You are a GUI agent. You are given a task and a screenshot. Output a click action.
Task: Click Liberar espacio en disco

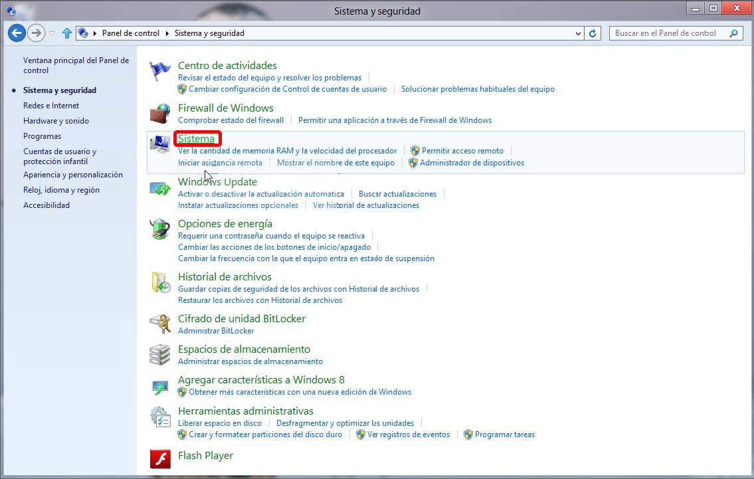(x=220, y=423)
